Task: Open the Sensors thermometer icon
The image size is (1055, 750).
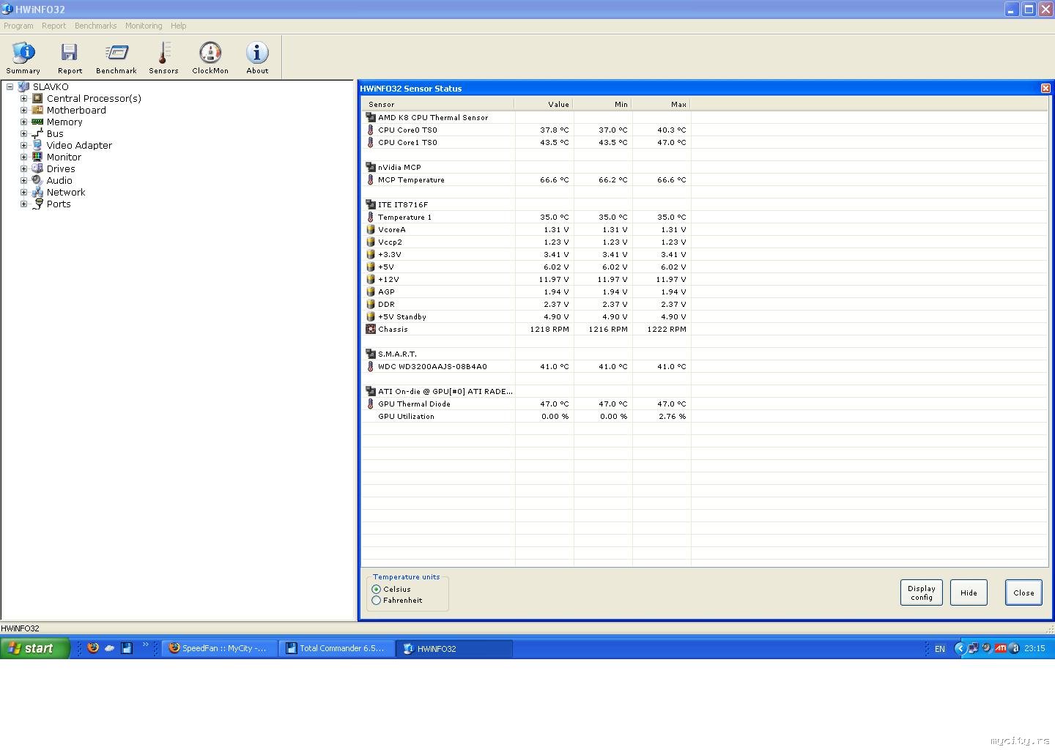Action: click(163, 57)
